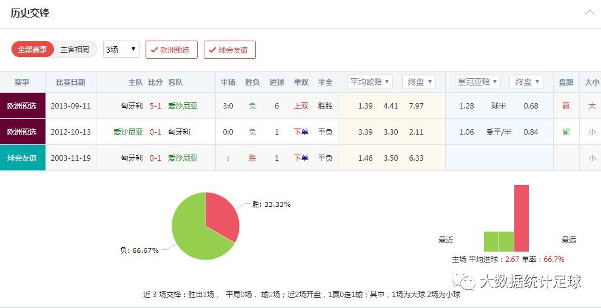
Task: Switch to 主客相同 filter
Action: (x=75, y=50)
